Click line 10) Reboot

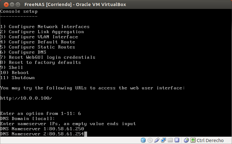[14, 72]
